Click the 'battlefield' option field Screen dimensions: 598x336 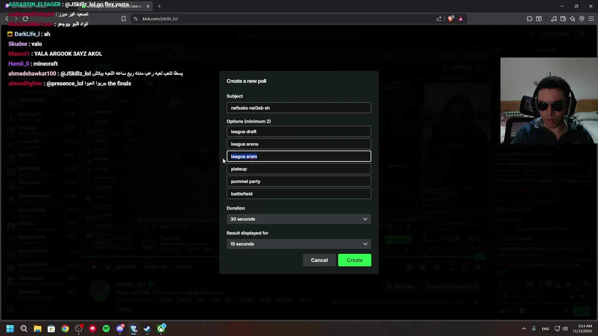299,194
